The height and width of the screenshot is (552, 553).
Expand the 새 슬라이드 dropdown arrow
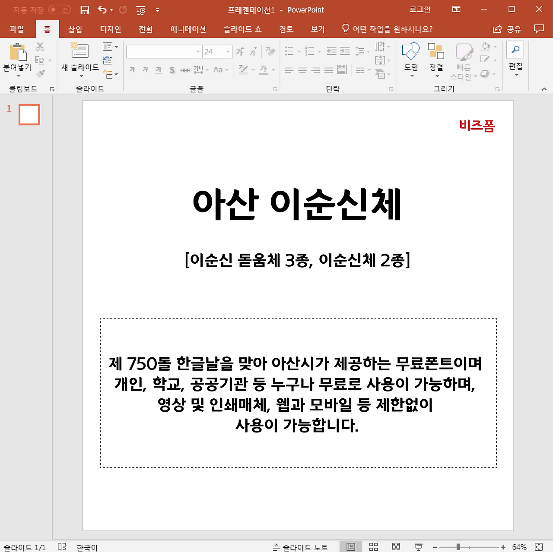pyautogui.click(x=81, y=75)
